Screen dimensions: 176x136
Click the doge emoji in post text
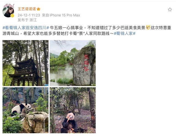tap(148, 27)
